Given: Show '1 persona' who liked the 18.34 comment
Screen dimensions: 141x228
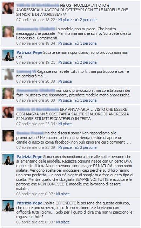Looking at the screenshot, I should tap(88, 43).
